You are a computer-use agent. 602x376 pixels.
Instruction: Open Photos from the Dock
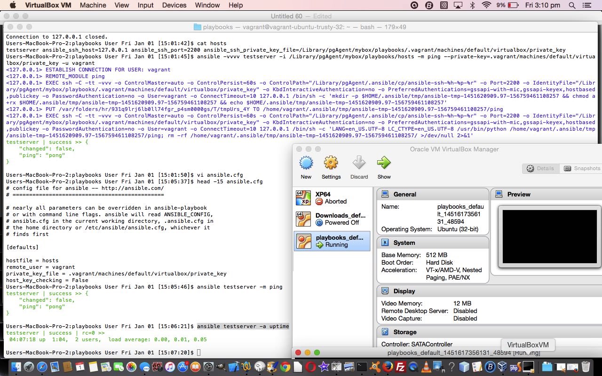[x=131, y=367]
